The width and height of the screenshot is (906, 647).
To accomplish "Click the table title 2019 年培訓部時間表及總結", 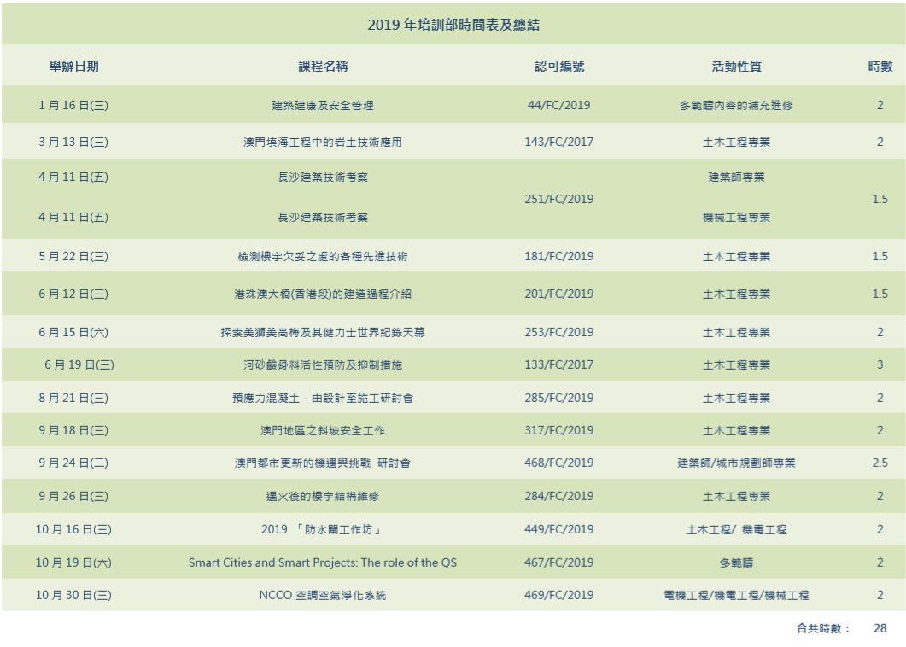I will point(453,25).
